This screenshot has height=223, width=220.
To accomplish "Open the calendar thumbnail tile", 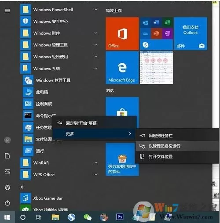I will pos(156,68).
